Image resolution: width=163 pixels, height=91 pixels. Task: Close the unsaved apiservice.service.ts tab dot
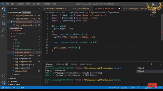(119, 8)
